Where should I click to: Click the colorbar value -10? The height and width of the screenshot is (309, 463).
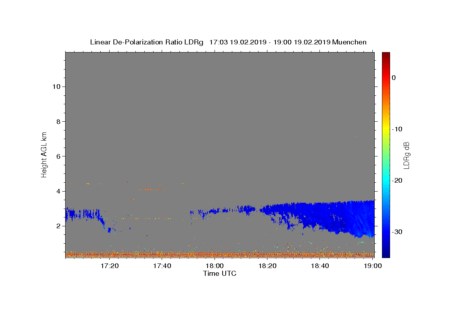click(x=397, y=129)
